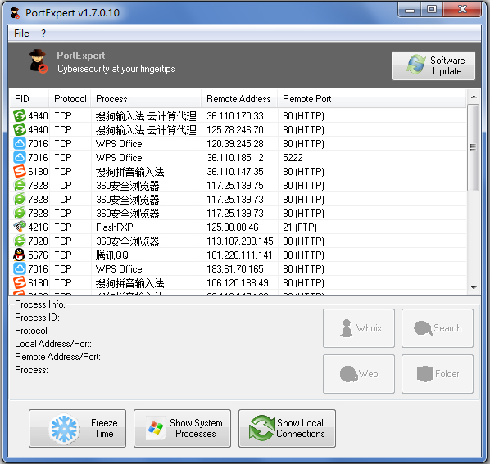Select WPS Office icon for 183.61.70.165

pyautogui.click(x=20, y=268)
